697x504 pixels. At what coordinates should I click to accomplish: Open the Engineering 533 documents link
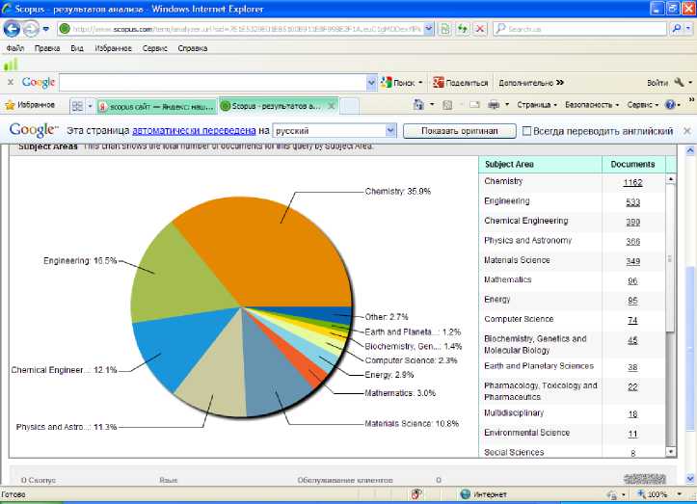tap(632, 202)
